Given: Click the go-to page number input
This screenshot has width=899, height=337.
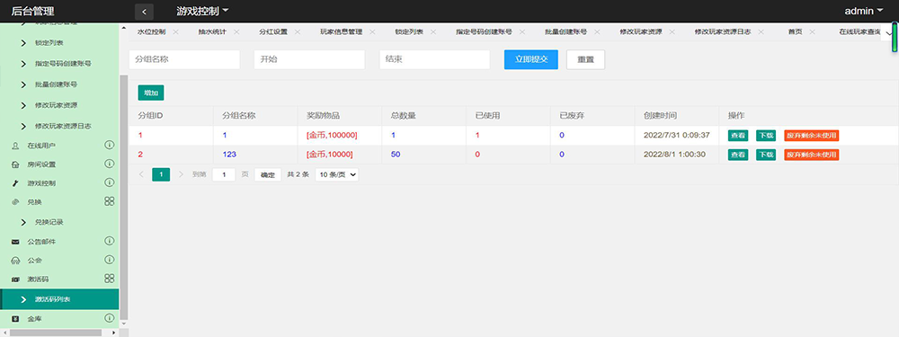Looking at the screenshot, I should coord(224,175).
